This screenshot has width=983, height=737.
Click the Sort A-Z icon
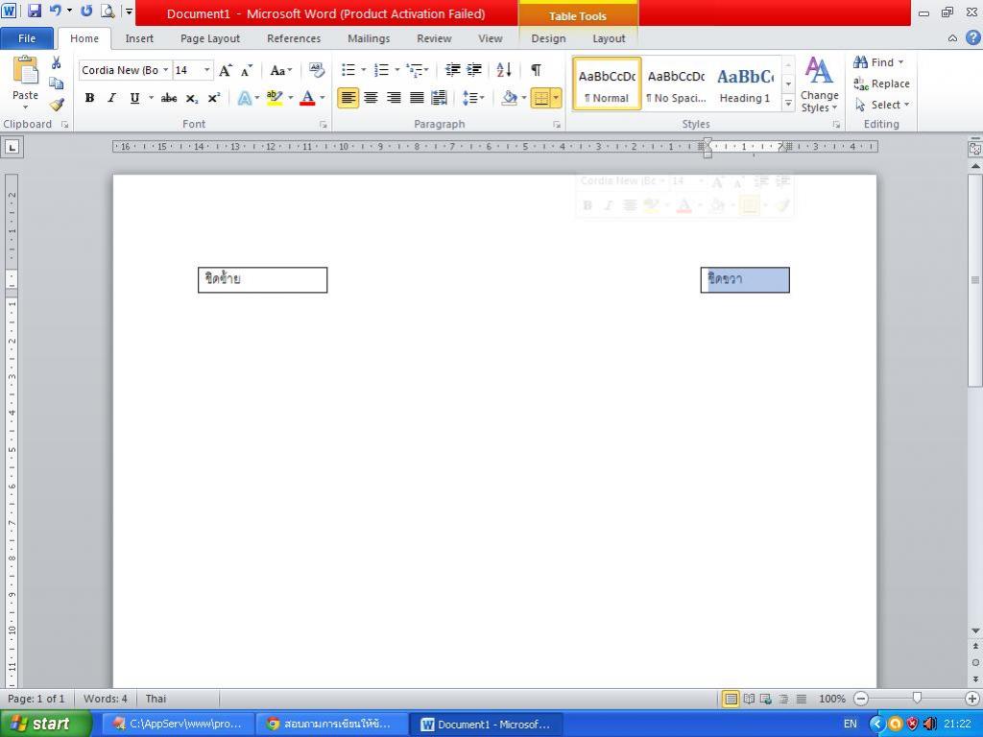(x=504, y=70)
